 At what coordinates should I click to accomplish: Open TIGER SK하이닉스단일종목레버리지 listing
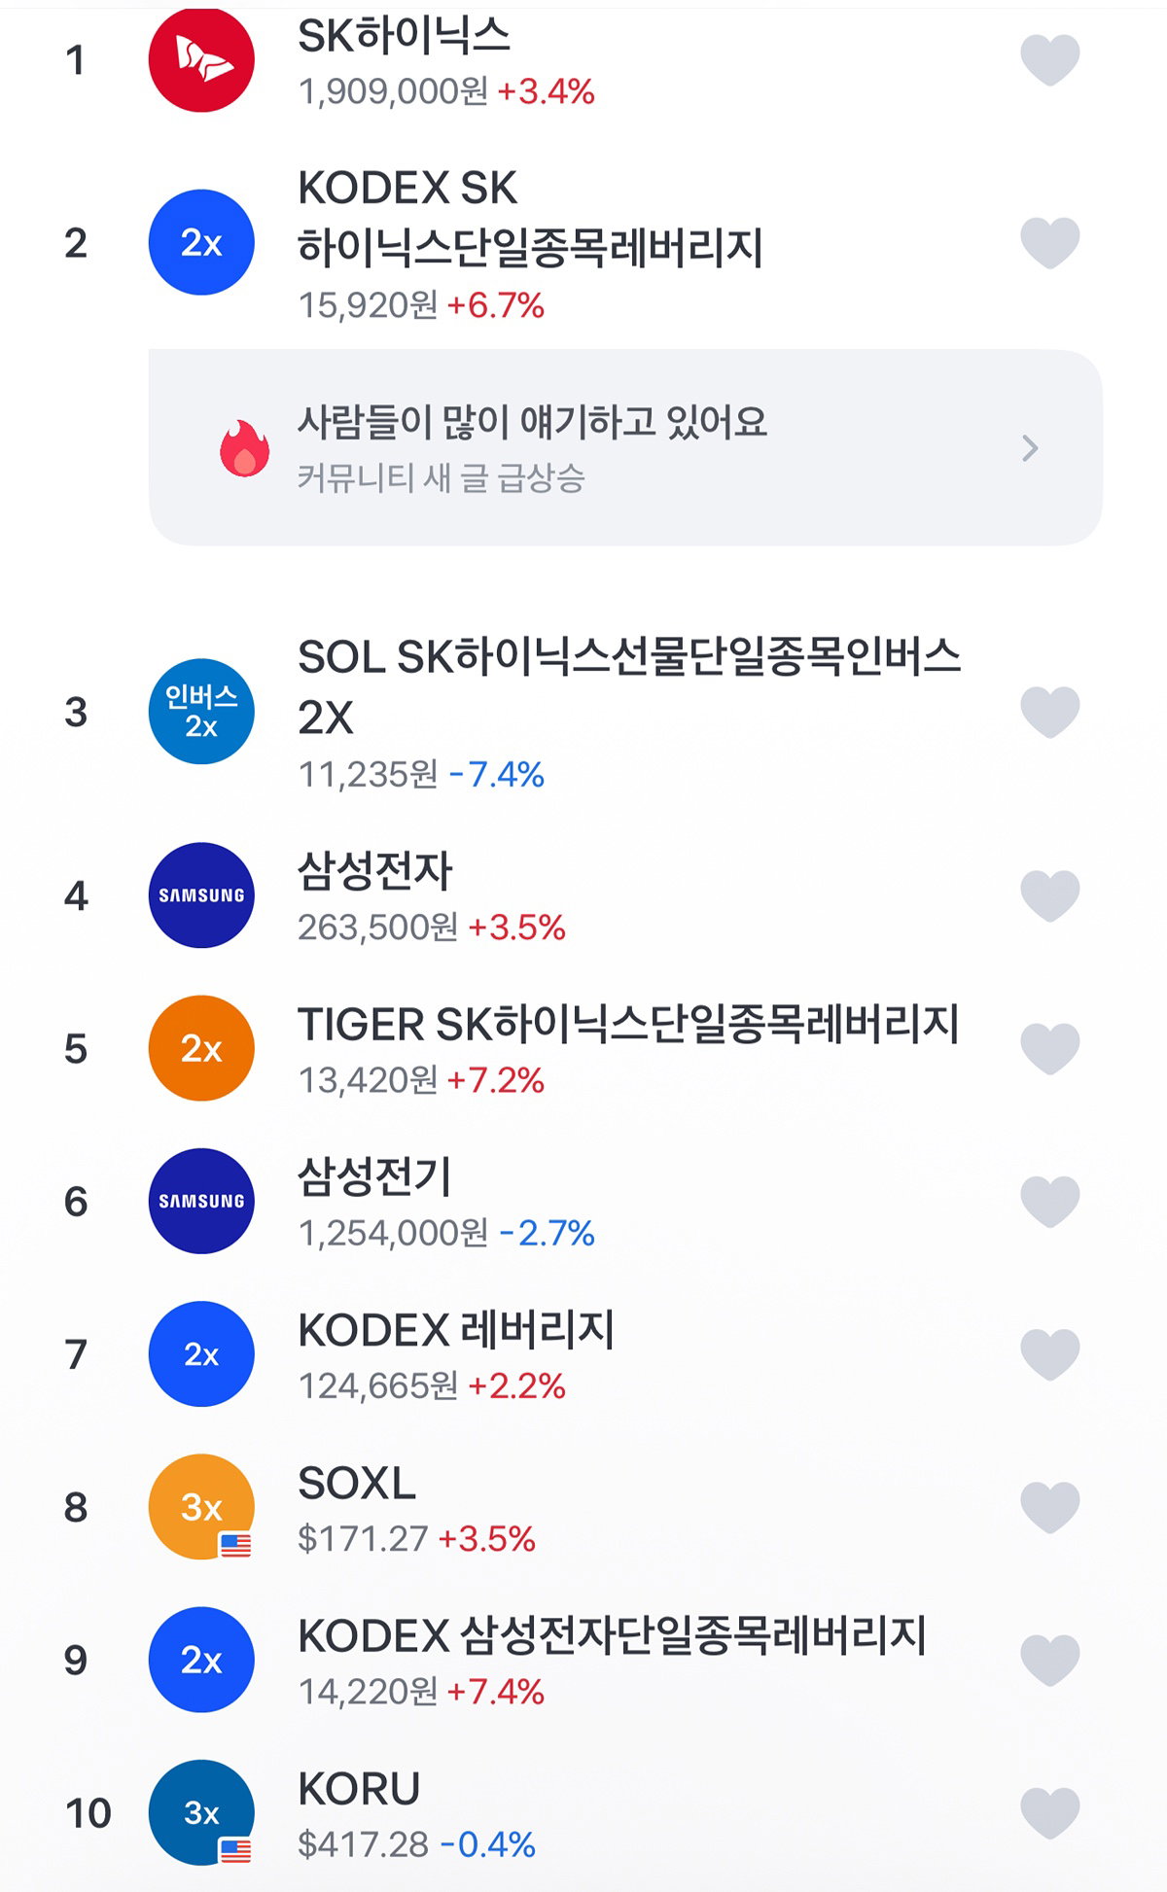point(583,1048)
